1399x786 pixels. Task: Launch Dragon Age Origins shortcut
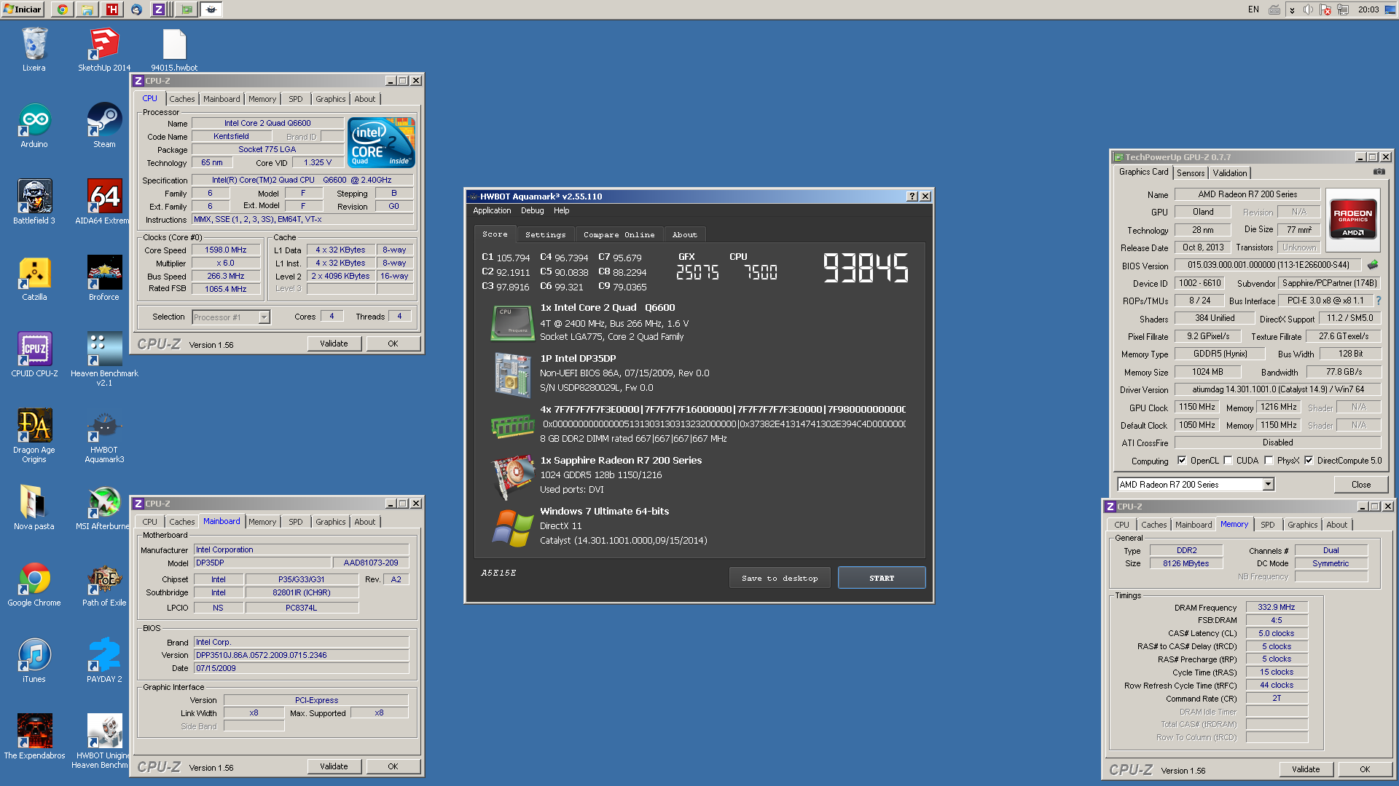coord(34,436)
